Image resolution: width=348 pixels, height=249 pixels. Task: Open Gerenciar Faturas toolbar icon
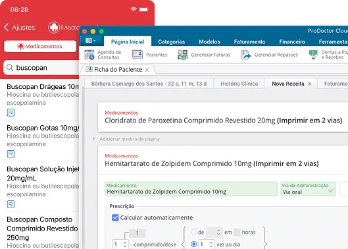pos(183,55)
